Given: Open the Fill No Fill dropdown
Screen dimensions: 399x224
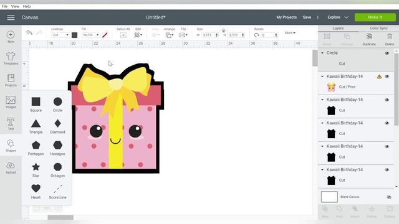Looking at the screenshot, I should 91,35.
